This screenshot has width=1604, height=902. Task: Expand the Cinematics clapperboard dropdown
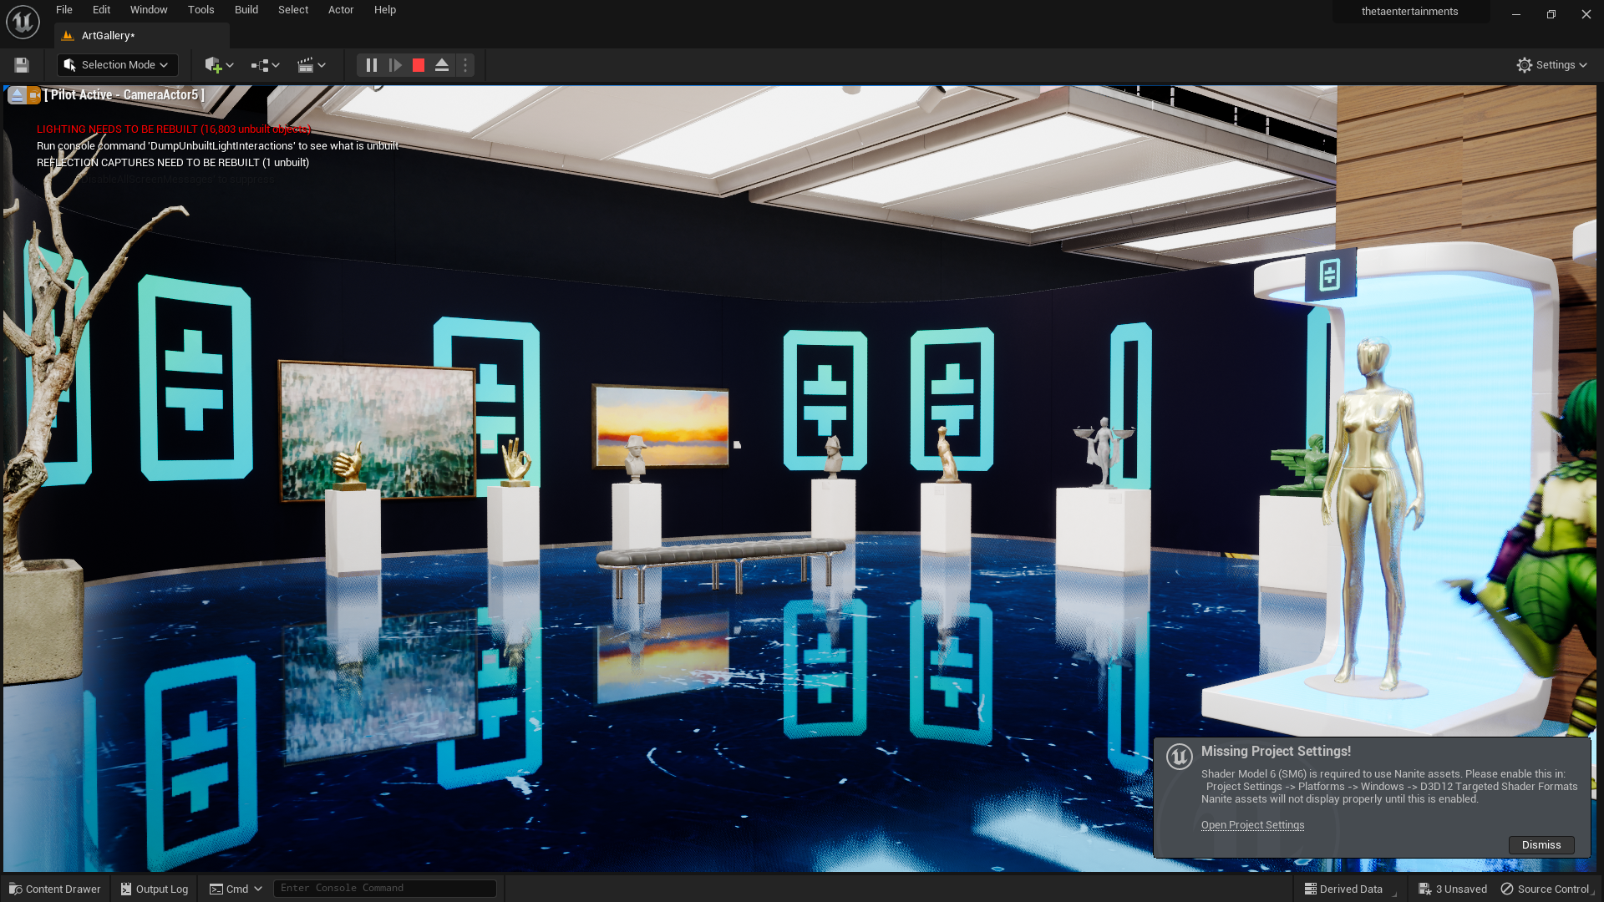[x=312, y=65]
